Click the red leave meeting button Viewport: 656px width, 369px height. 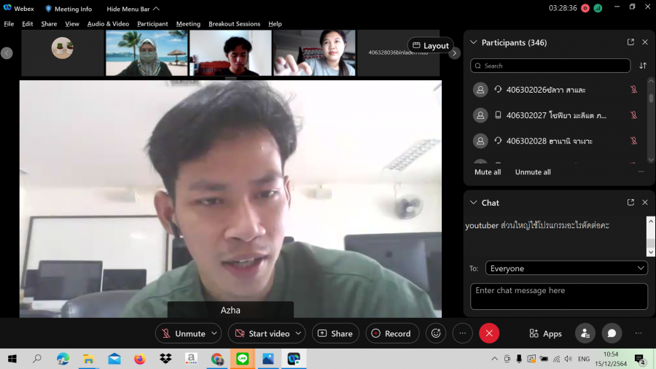(x=489, y=333)
